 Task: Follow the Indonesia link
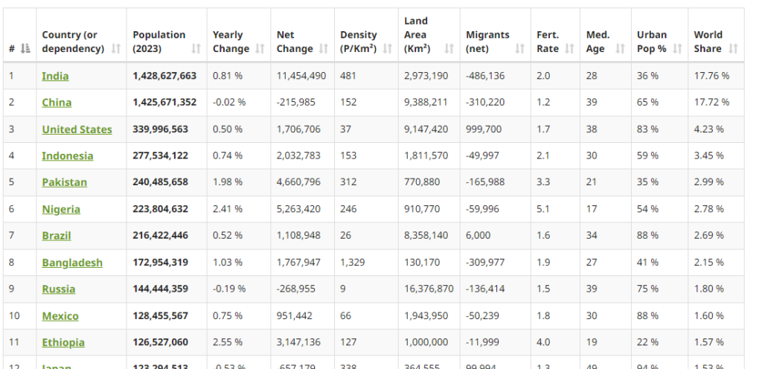click(x=67, y=155)
